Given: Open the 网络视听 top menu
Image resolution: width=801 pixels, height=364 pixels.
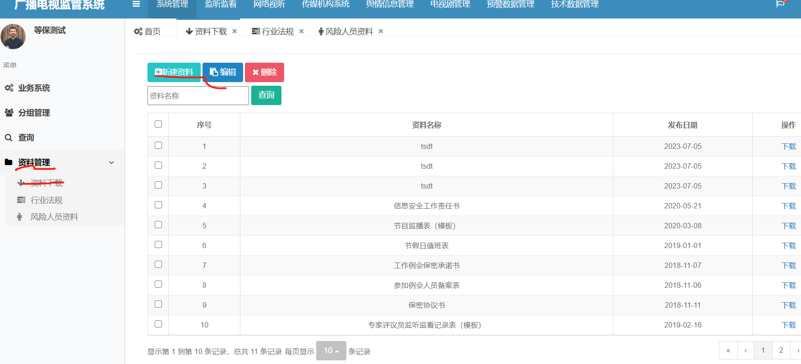Looking at the screenshot, I should (269, 5).
